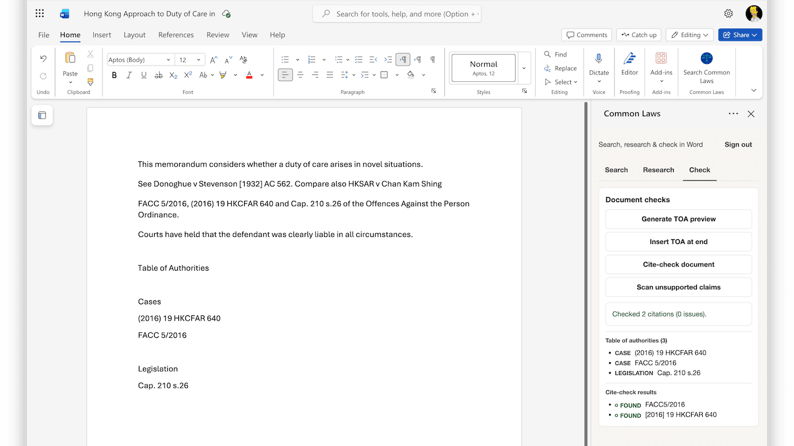Increase font size with the grow-font icon
The image size is (794, 446).
[x=214, y=59]
